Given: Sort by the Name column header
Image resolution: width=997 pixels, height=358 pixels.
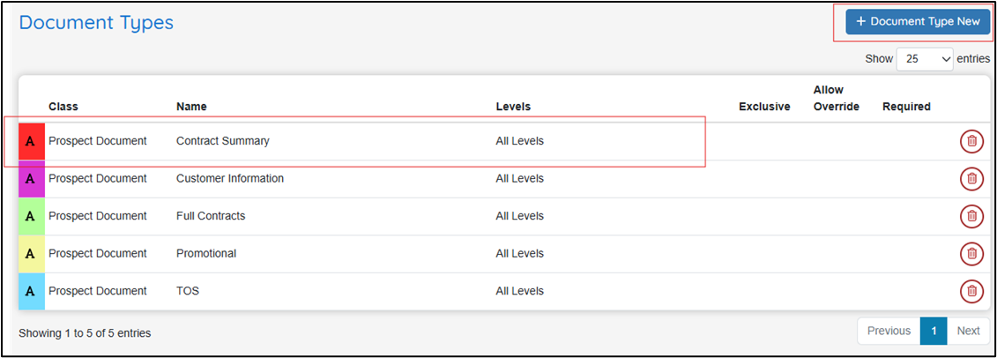Looking at the screenshot, I should (191, 107).
